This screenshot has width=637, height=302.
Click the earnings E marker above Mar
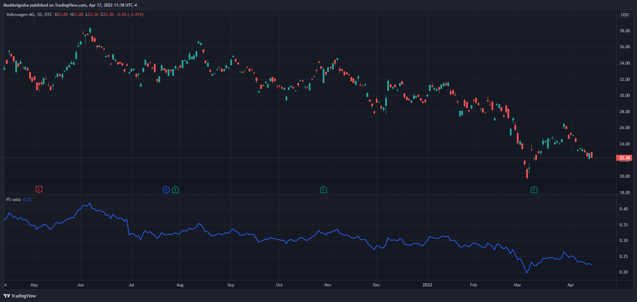click(534, 190)
